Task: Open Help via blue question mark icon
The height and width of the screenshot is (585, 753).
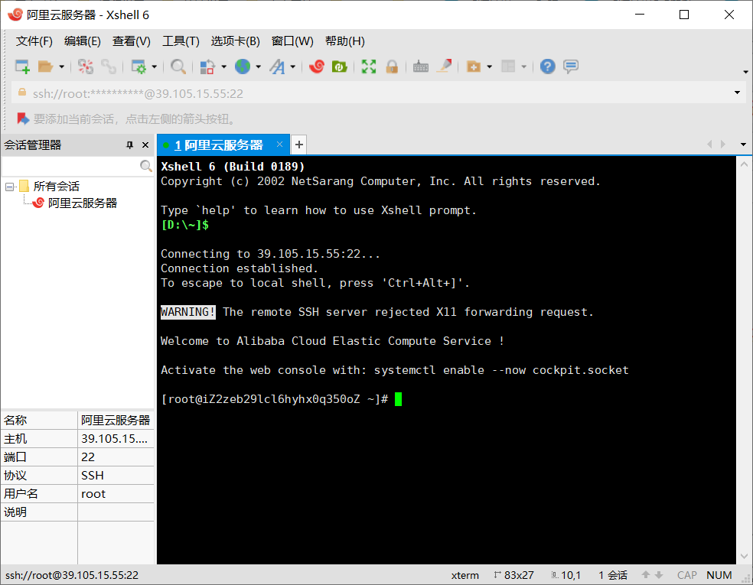Action: (x=547, y=67)
